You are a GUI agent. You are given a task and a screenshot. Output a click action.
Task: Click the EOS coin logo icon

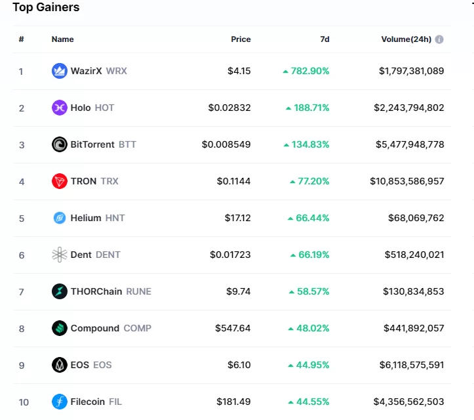pos(60,365)
